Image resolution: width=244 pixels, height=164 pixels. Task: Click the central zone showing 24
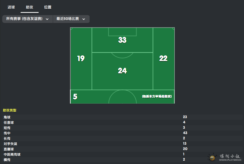coord(122,71)
